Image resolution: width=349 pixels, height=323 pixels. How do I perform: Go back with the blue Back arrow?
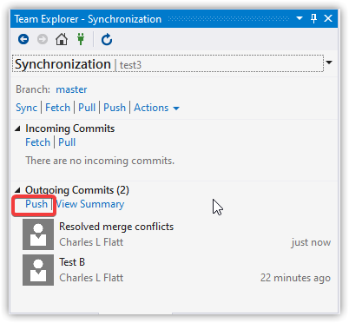[x=23, y=39]
